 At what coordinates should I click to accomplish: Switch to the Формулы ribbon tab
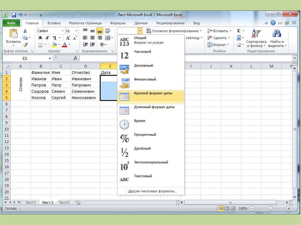[x=118, y=23]
